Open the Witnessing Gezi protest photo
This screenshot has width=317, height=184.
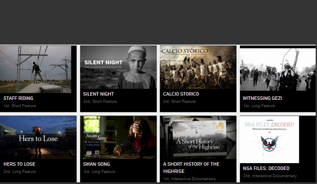(x=278, y=70)
